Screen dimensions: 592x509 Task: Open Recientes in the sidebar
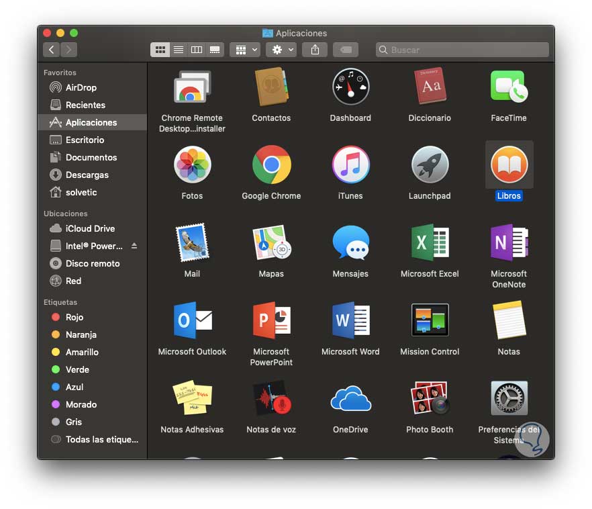(x=92, y=105)
